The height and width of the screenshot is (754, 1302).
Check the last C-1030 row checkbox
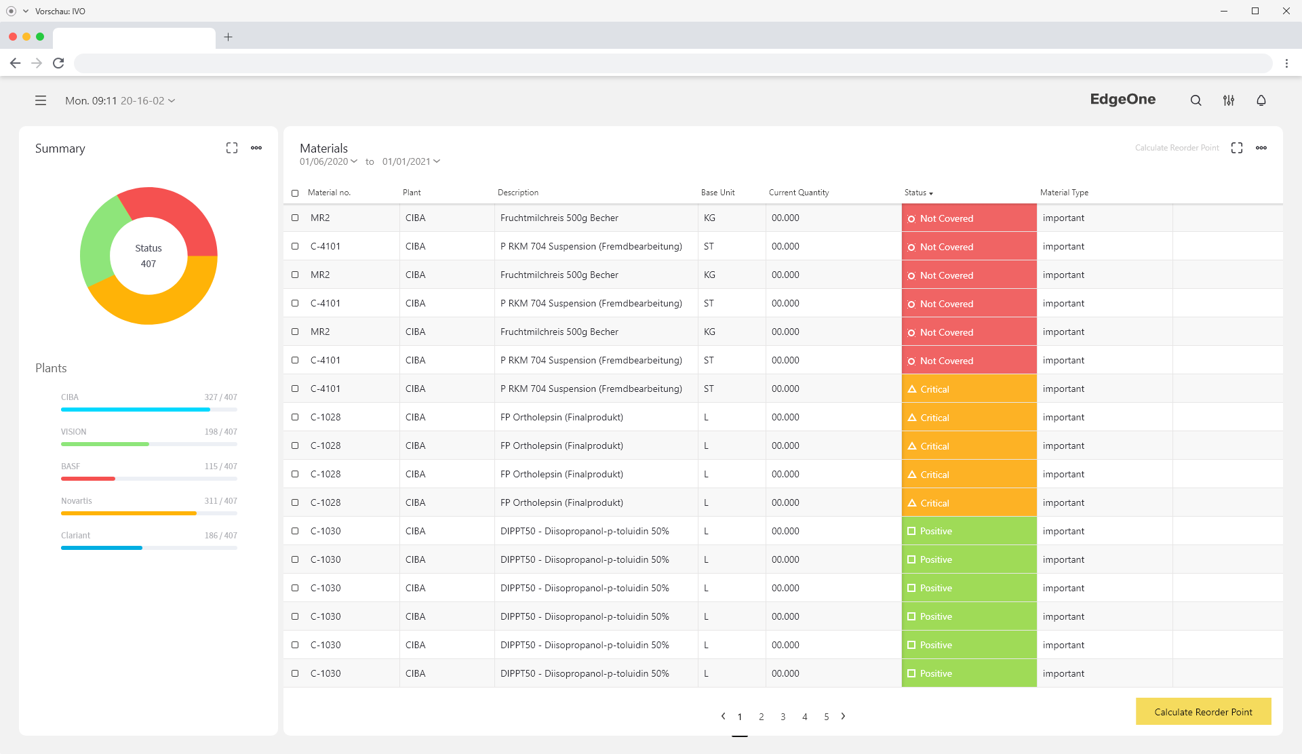click(295, 673)
